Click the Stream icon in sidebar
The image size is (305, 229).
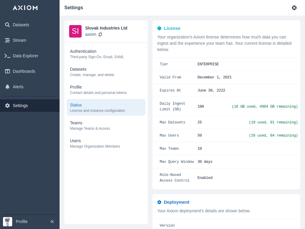pos(7,40)
